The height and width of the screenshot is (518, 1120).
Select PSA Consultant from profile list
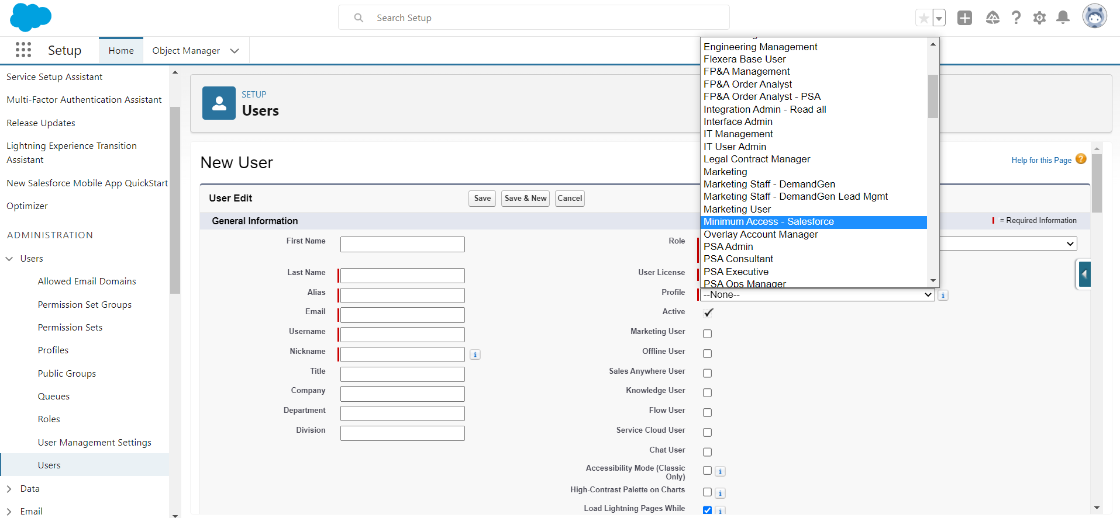click(x=738, y=259)
